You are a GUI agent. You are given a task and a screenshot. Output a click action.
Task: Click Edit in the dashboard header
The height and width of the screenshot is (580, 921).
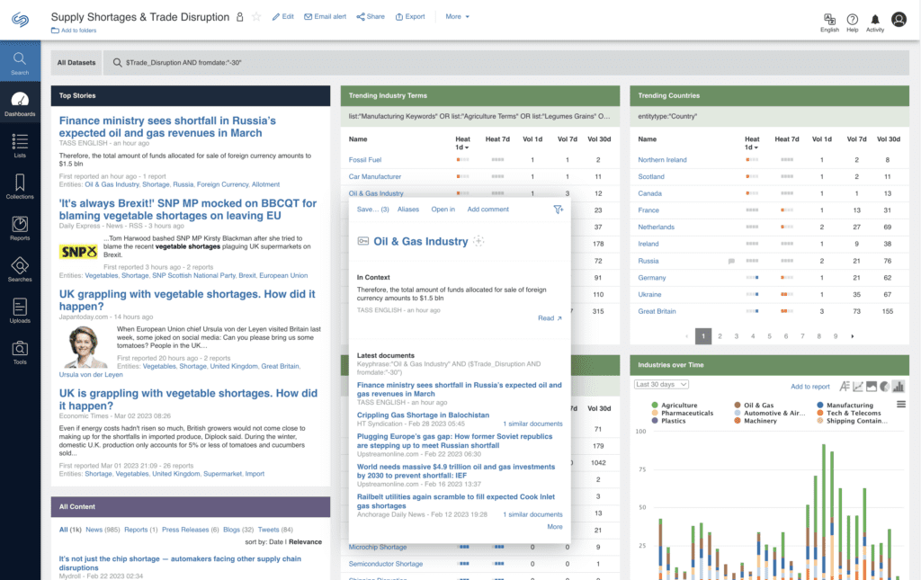click(x=282, y=17)
